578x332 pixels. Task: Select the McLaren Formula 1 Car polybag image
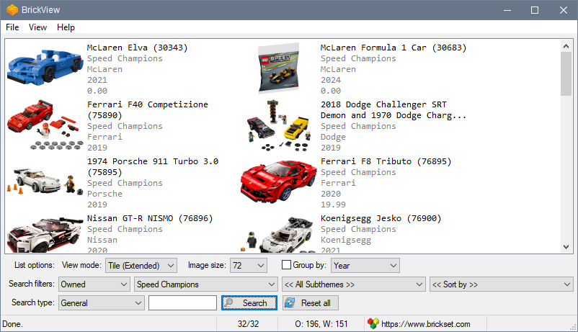(x=277, y=68)
